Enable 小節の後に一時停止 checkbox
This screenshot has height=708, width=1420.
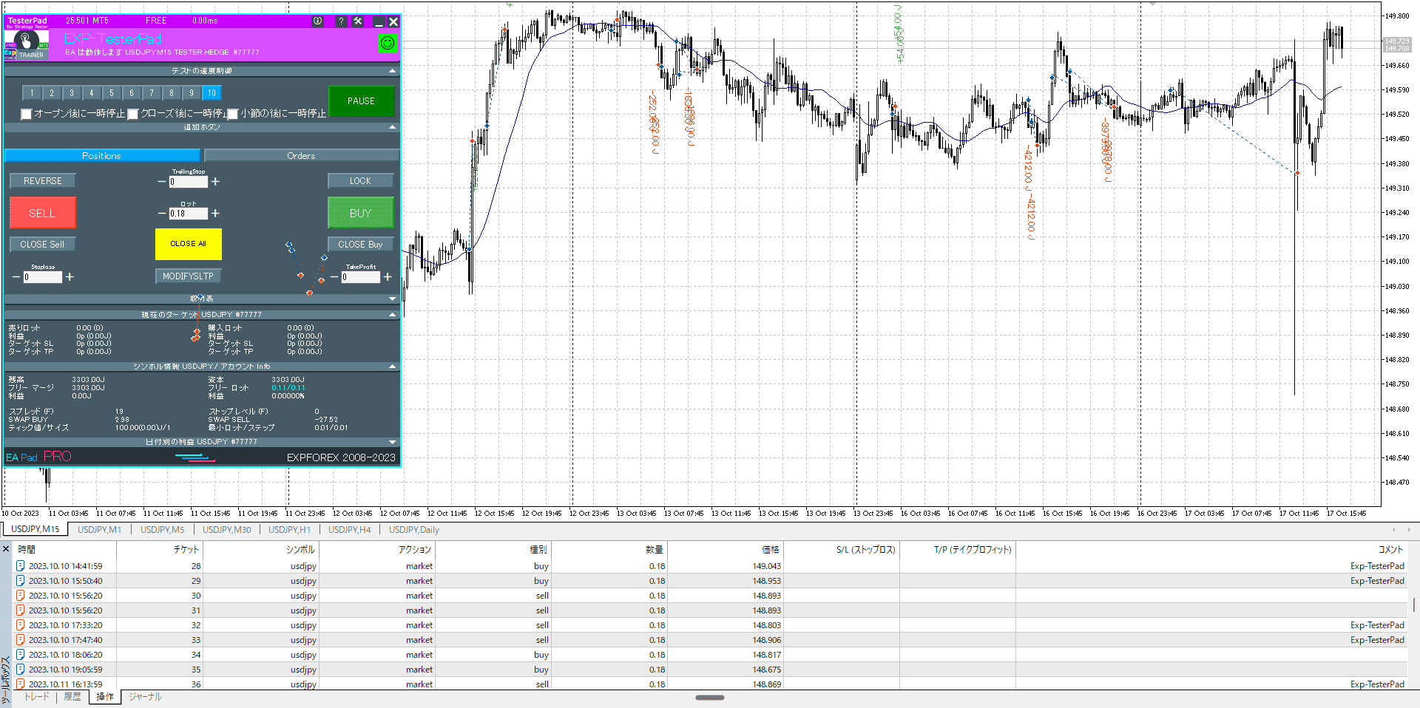point(233,114)
